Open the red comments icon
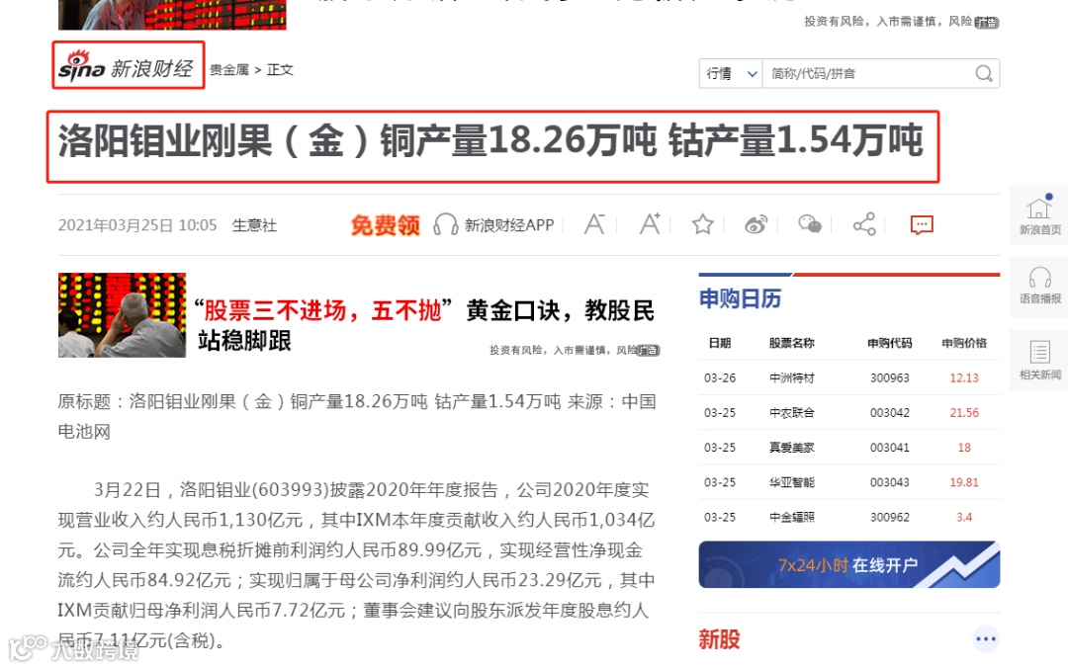 point(922,224)
